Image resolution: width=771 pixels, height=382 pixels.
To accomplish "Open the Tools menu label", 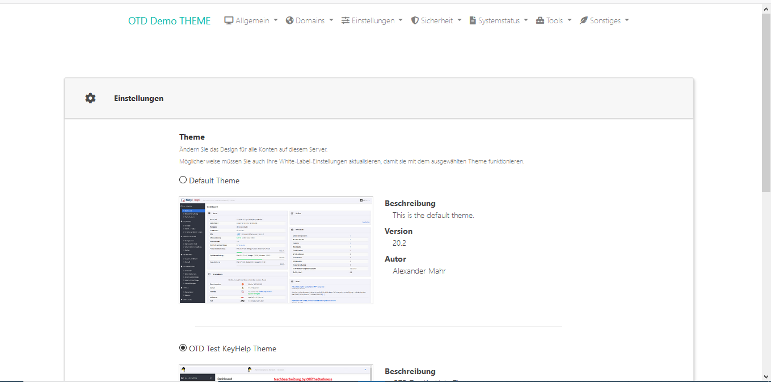I will 554,20.
